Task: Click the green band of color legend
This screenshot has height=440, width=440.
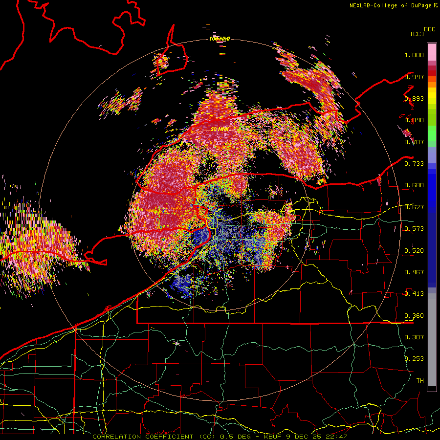Action: 432,134
